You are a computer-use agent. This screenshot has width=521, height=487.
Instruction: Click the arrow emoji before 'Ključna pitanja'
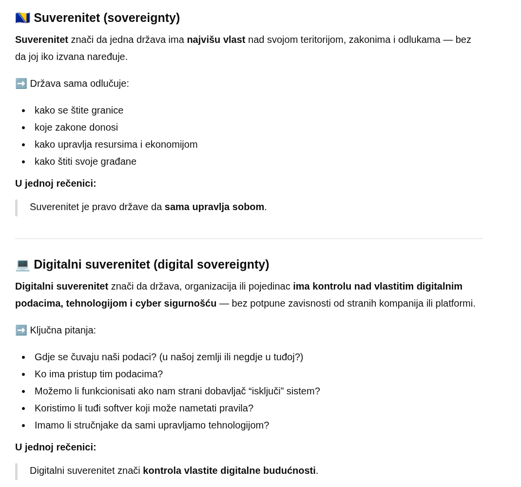[x=21, y=330]
